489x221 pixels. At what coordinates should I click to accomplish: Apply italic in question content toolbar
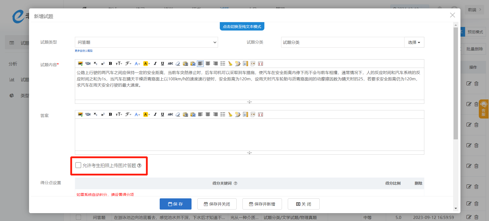click(x=155, y=64)
